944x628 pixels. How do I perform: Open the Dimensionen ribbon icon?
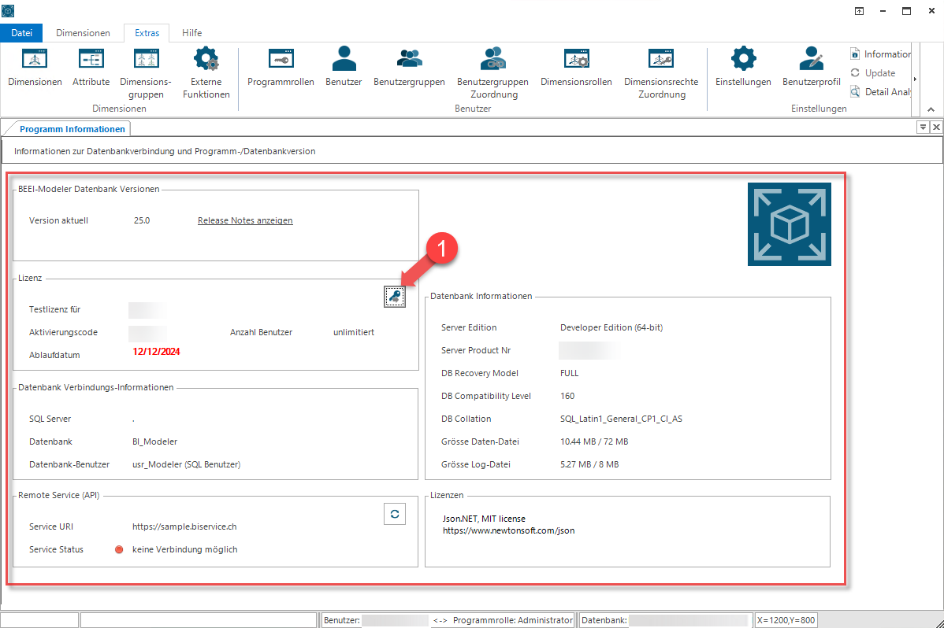pyautogui.click(x=35, y=67)
